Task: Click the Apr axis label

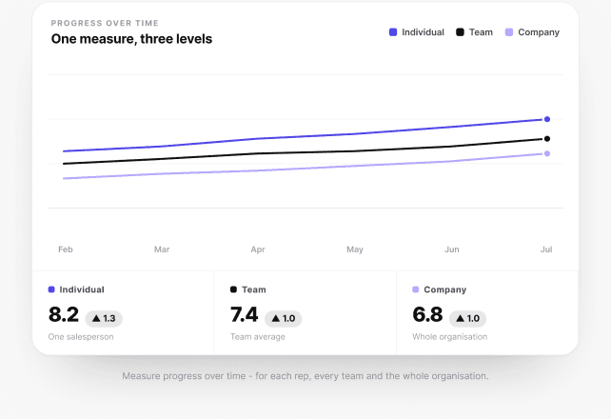Action: [x=258, y=249]
